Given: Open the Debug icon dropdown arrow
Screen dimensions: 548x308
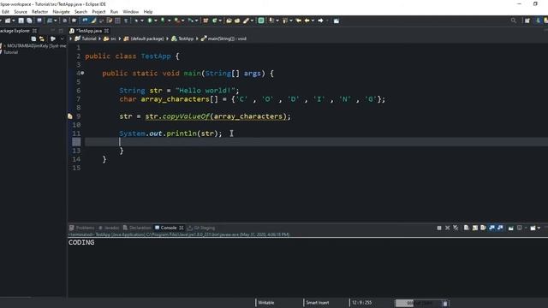Looking at the screenshot, I should pyautogui.click(x=141, y=21).
